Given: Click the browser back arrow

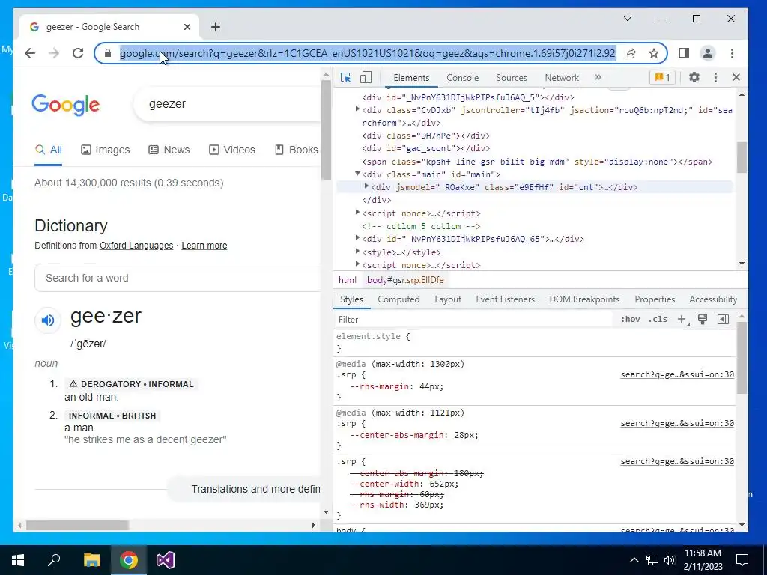Looking at the screenshot, I should [30, 53].
